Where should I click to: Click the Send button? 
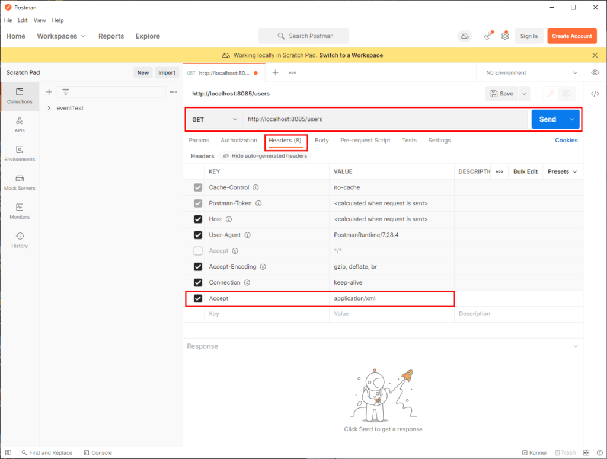pos(547,119)
